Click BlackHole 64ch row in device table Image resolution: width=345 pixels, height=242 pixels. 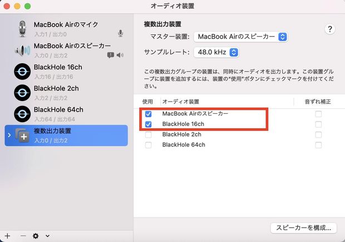pos(239,145)
